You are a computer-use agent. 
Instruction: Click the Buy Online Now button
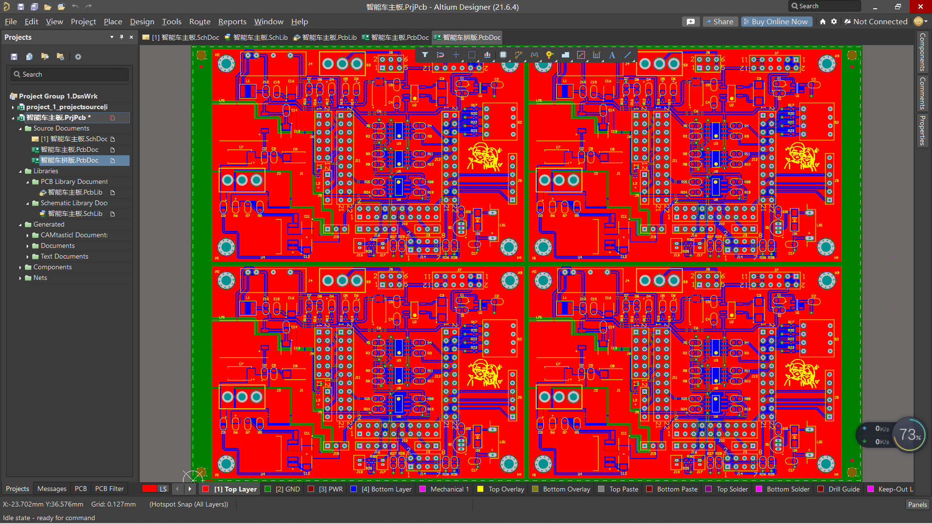point(776,21)
